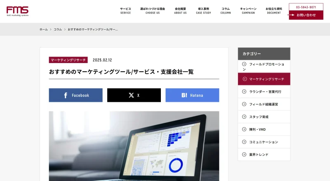Click the FMS logo in the header
Screen dimensions: 330x181
coord(17,12)
